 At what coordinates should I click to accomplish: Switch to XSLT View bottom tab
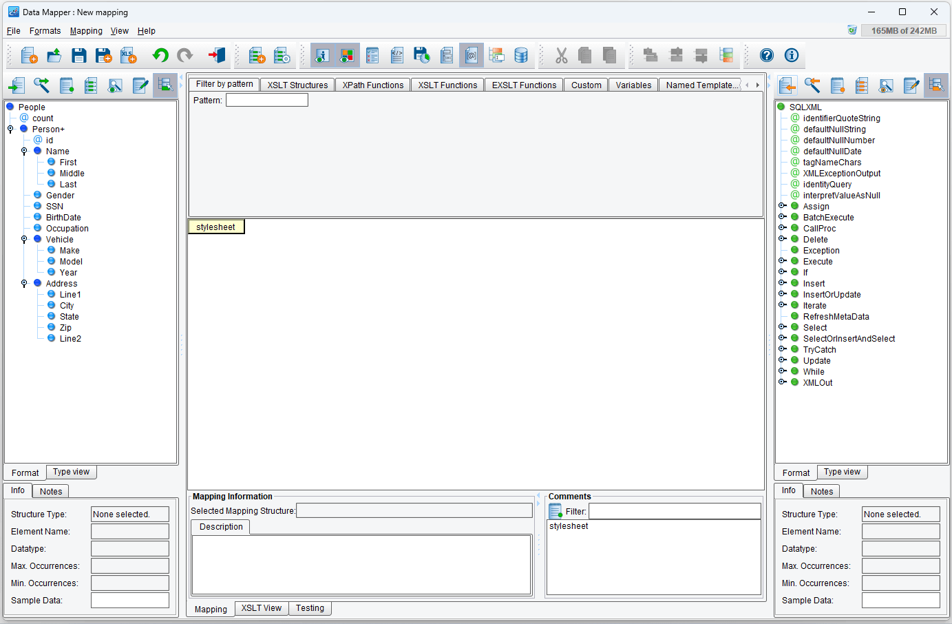[x=262, y=608]
